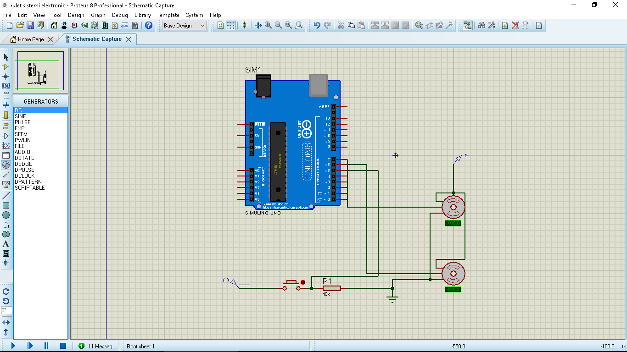Click the rotation angle input field

tap(6, 310)
